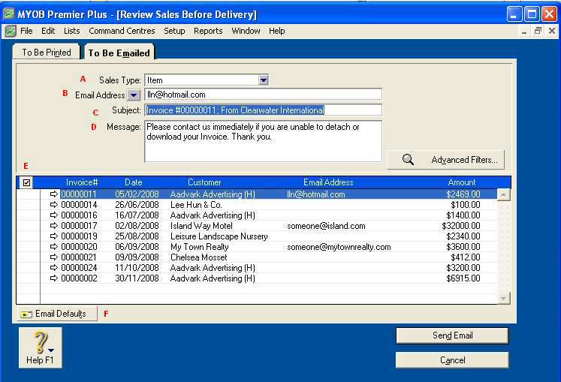Click the Customer column header
561x382 pixels.
(x=204, y=182)
